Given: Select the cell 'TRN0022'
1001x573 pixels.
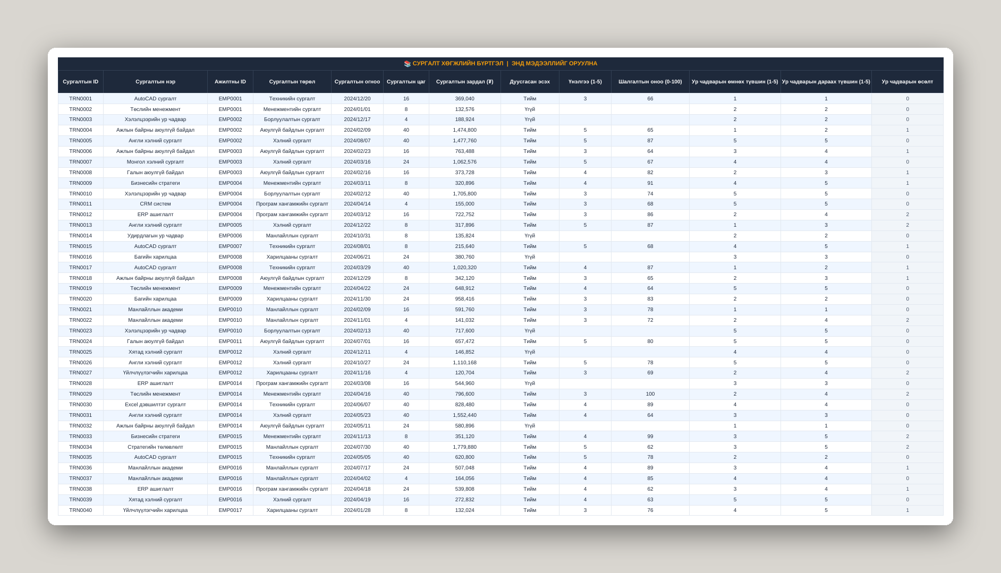Looking at the screenshot, I should tap(81, 320).
